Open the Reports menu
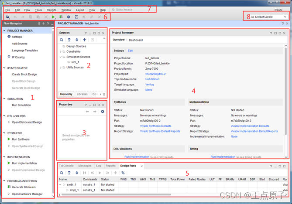292x204 pixels. 52,10
